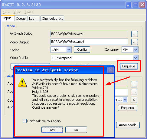
Task: Click the Video Output path field
Action: [x=89, y=42]
